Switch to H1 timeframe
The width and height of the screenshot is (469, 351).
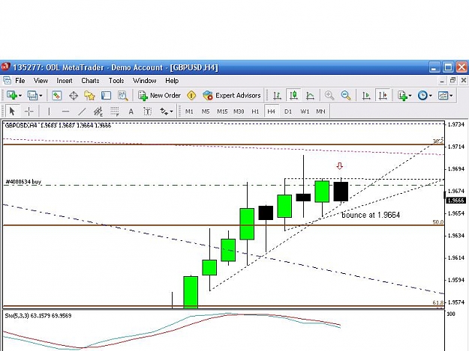pos(255,112)
